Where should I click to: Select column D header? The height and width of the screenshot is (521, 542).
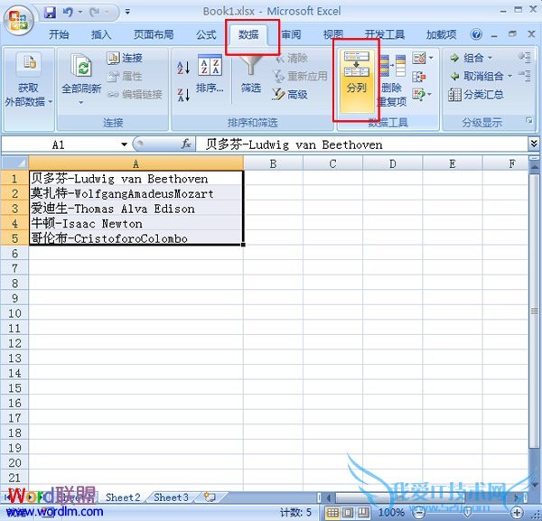(392, 163)
